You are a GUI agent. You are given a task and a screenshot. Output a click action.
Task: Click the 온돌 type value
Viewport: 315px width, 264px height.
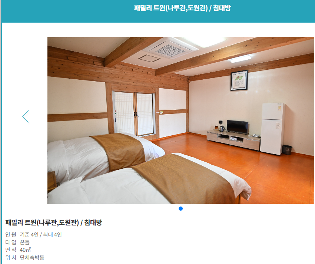(x=25, y=242)
